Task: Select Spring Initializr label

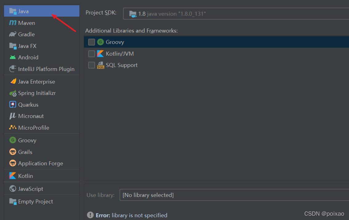Action: (37, 93)
